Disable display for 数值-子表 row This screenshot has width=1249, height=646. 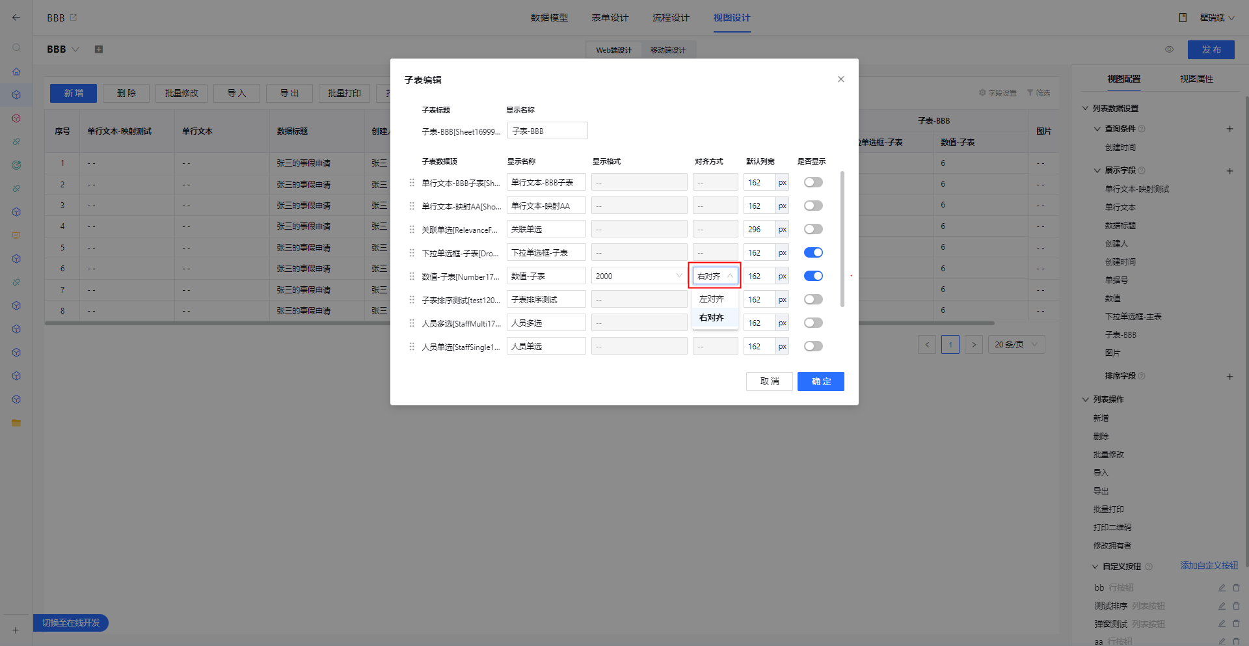[x=813, y=276]
